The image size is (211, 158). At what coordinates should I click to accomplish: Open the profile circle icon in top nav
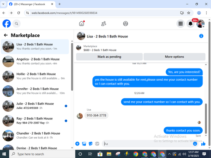[125, 24]
